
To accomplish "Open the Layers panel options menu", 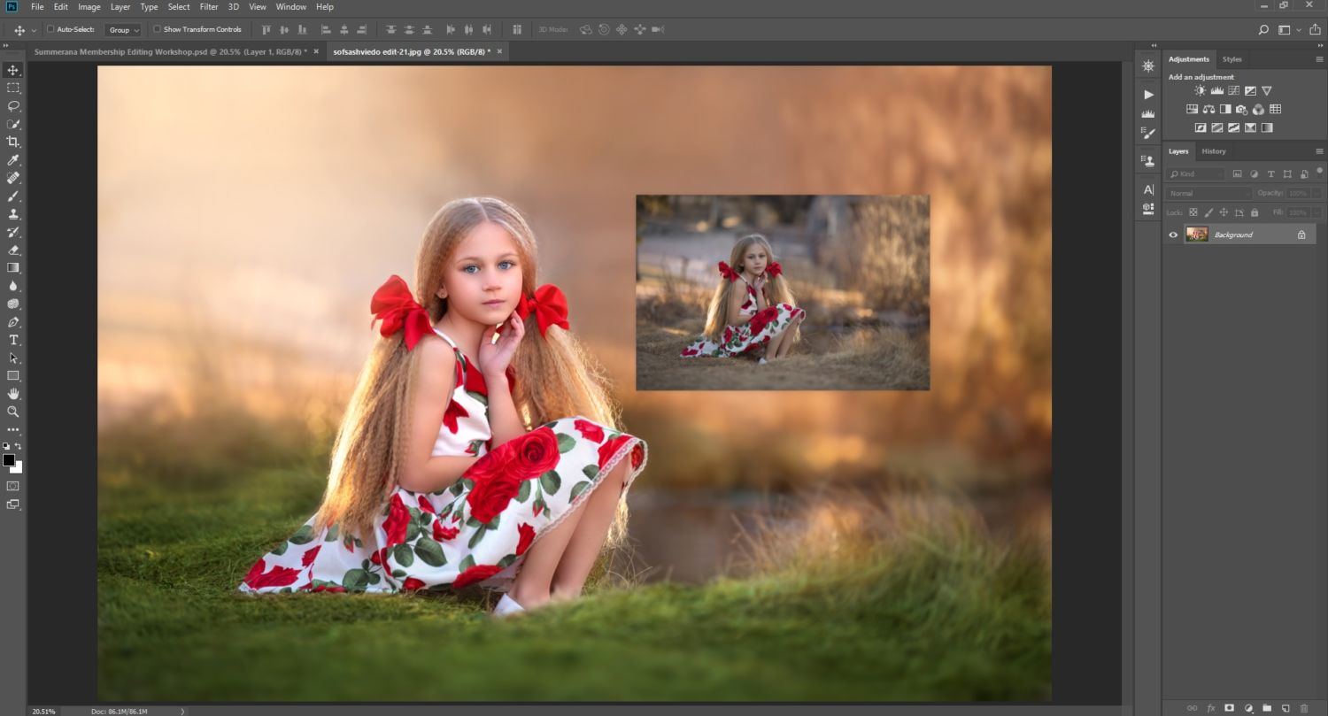I will pos(1319,151).
